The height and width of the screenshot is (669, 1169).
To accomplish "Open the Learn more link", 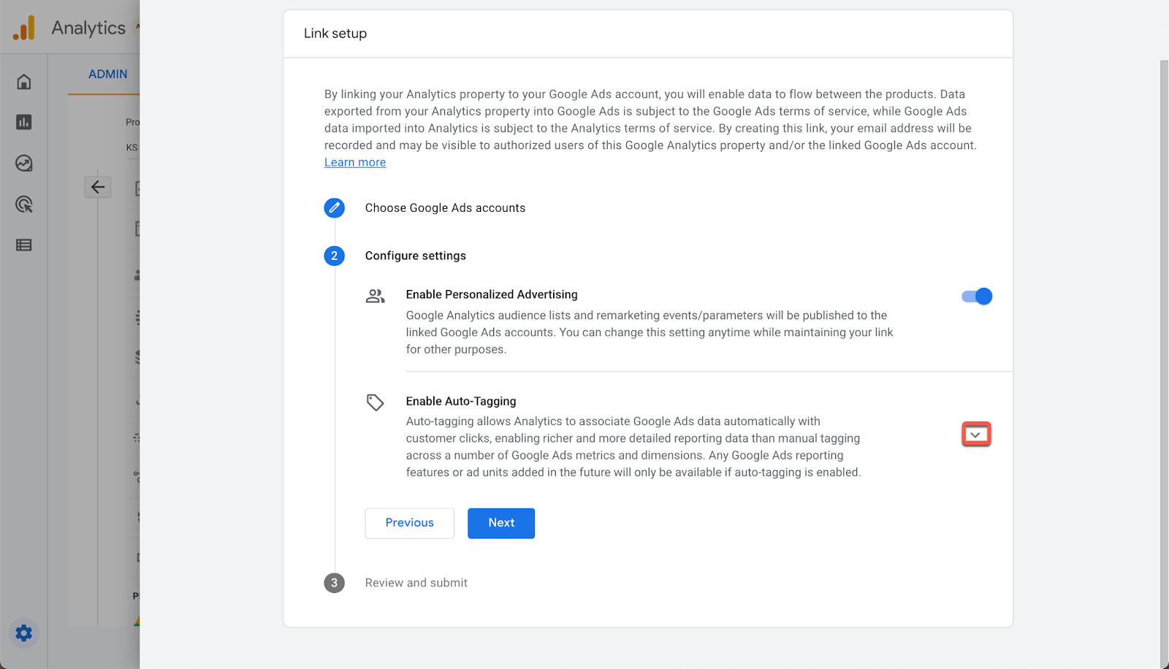I will point(355,162).
